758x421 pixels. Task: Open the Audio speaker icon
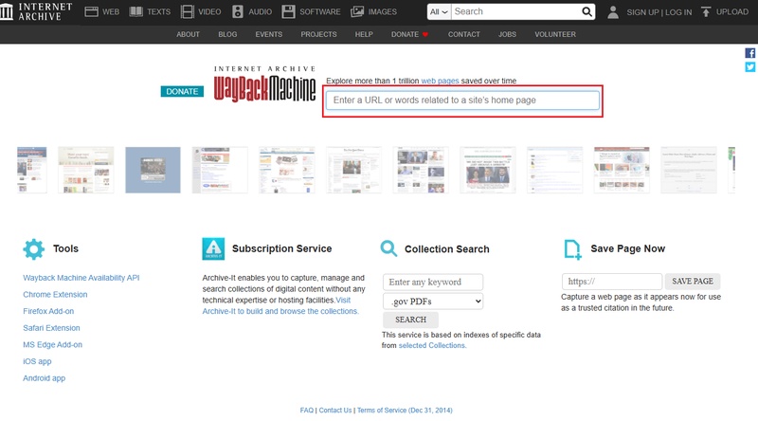238,11
